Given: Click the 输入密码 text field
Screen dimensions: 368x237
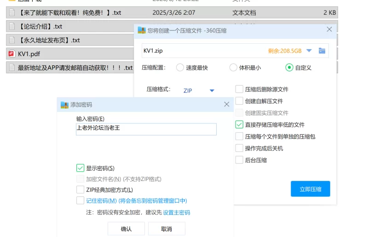Looking at the screenshot, I should click(x=146, y=129).
